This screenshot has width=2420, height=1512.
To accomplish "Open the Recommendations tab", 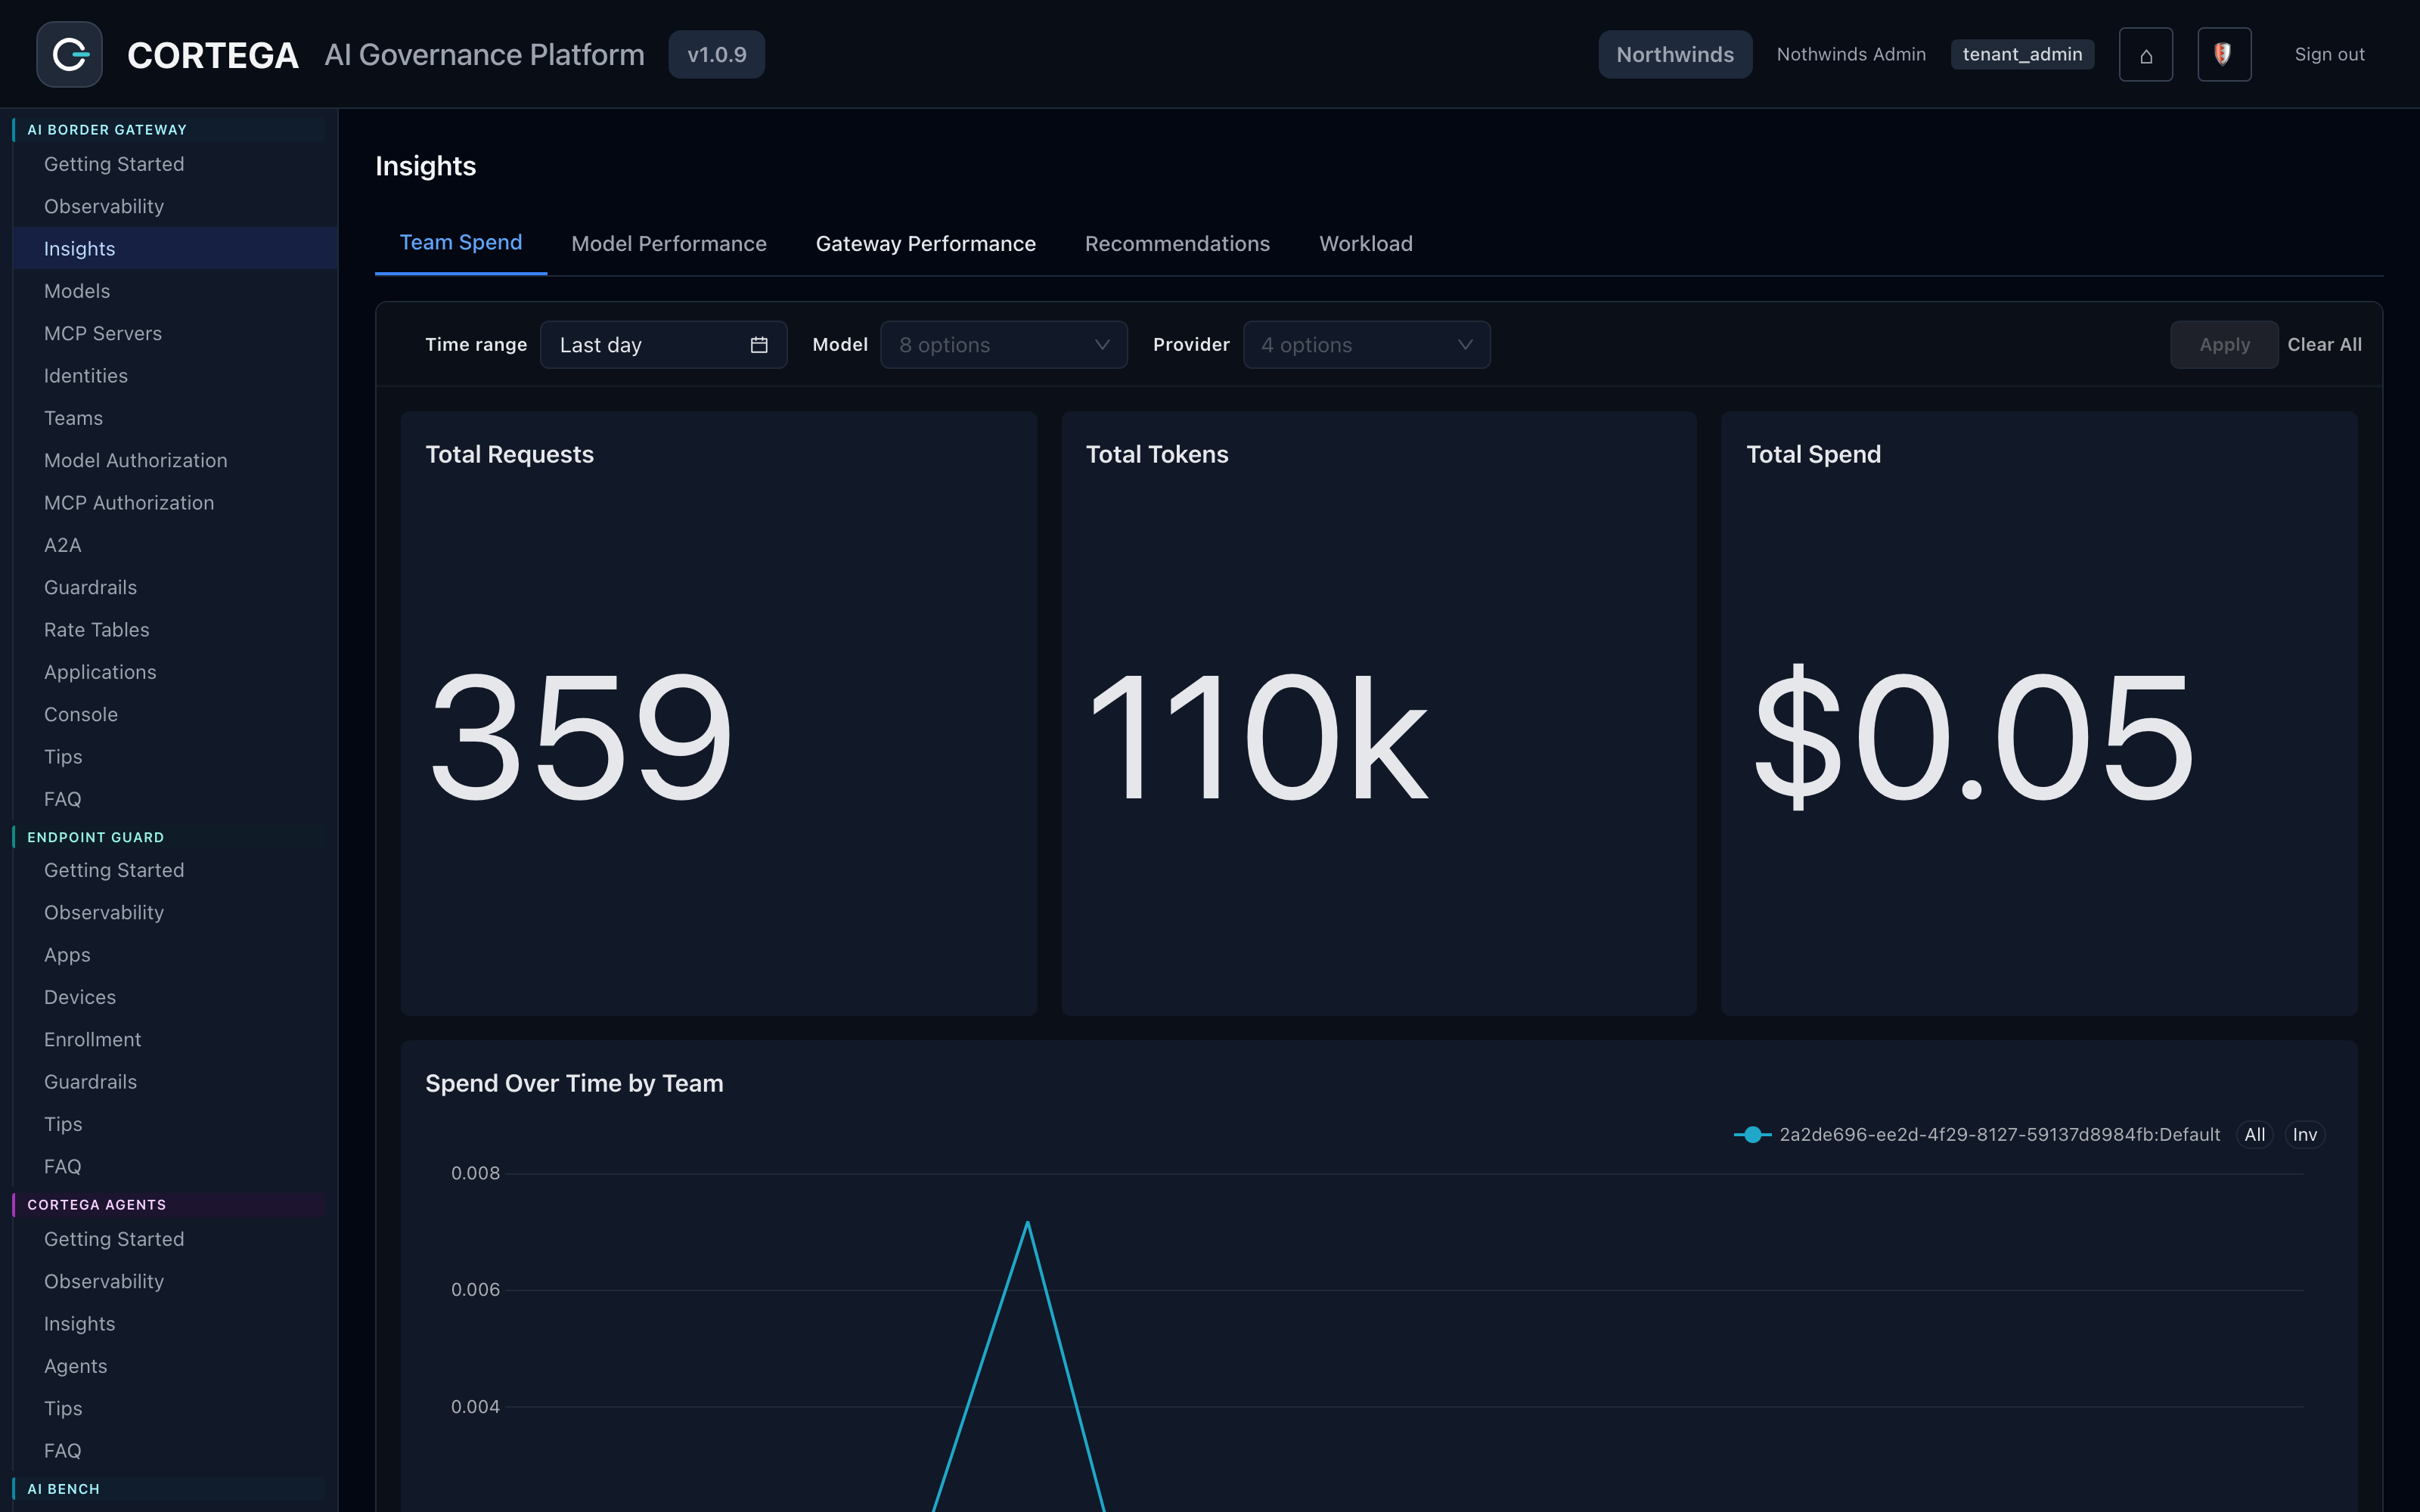I will coord(1177,244).
